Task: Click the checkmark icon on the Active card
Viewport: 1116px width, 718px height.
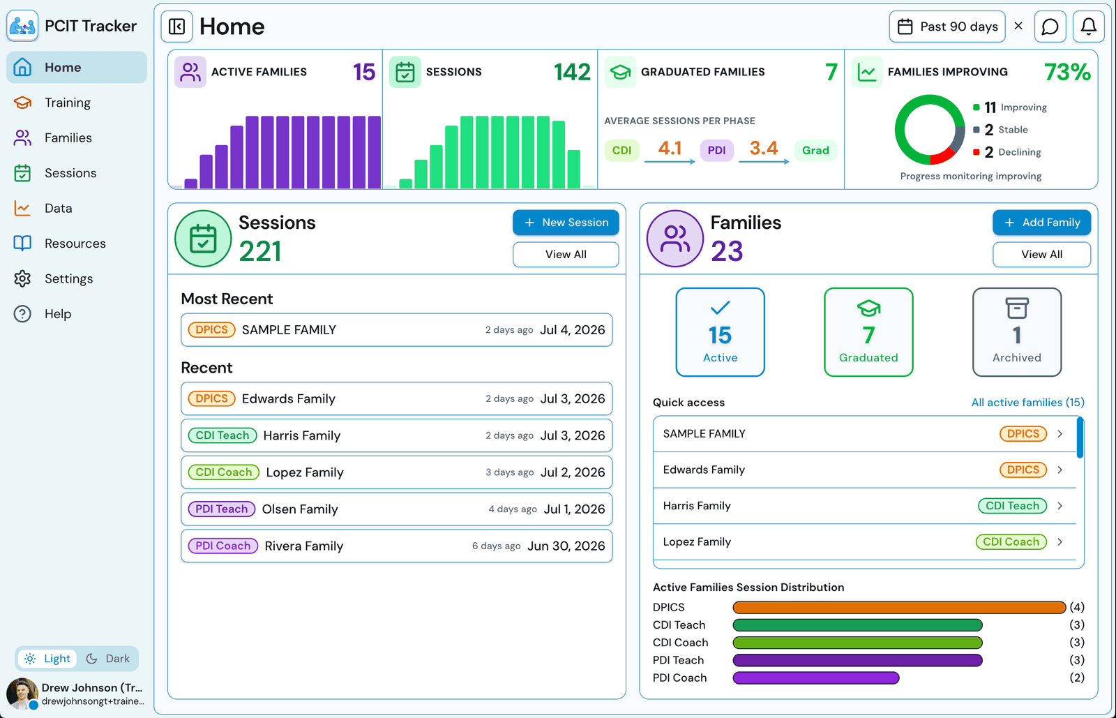Action: pyautogui.click(x=720, y=308)
